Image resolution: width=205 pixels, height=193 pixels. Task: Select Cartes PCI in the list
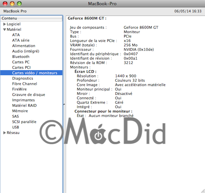tap(21, 67)
